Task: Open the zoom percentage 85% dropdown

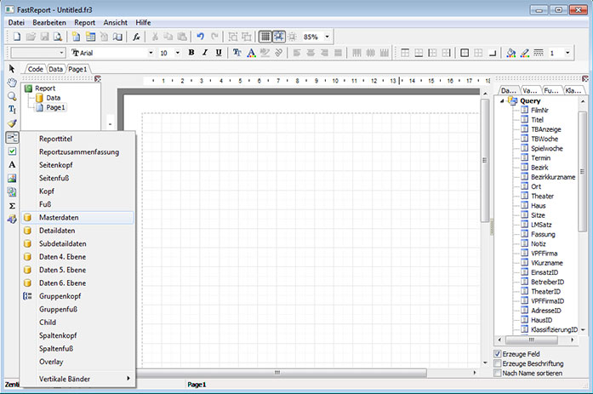Action: point(328,37)
